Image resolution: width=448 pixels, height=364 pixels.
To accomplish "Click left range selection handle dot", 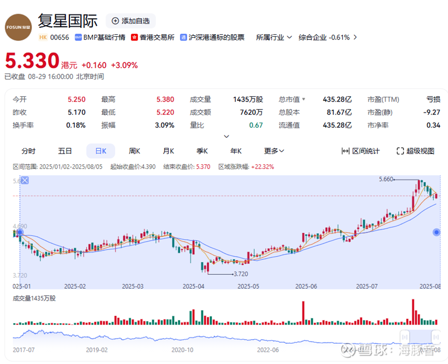I will tap(20, 232).
